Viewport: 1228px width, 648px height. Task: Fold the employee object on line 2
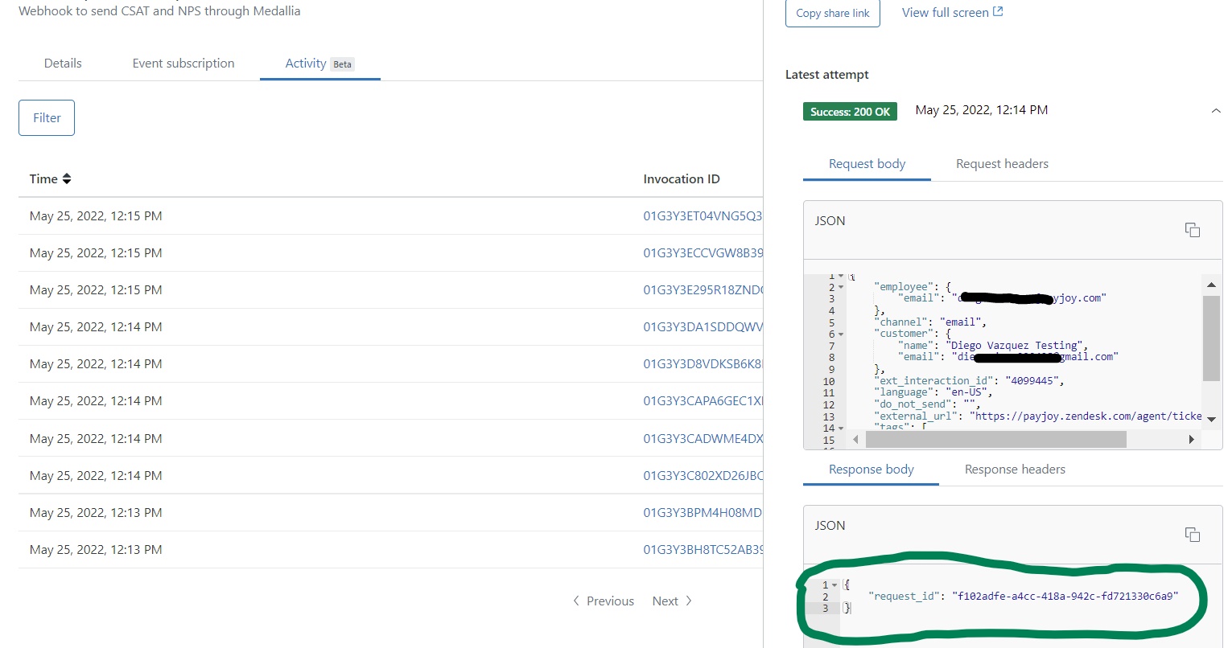tap(841, 287)
